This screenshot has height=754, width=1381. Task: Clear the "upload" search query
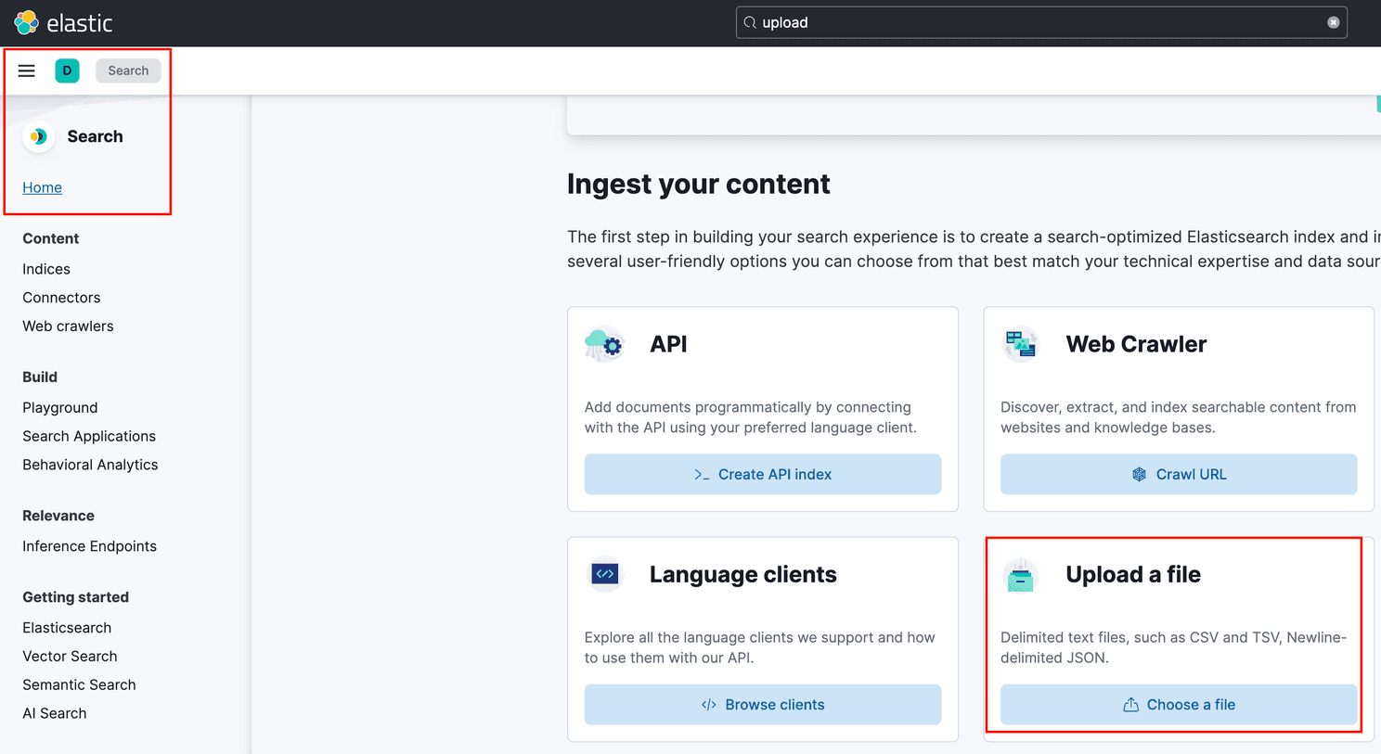click(1334, 22)
